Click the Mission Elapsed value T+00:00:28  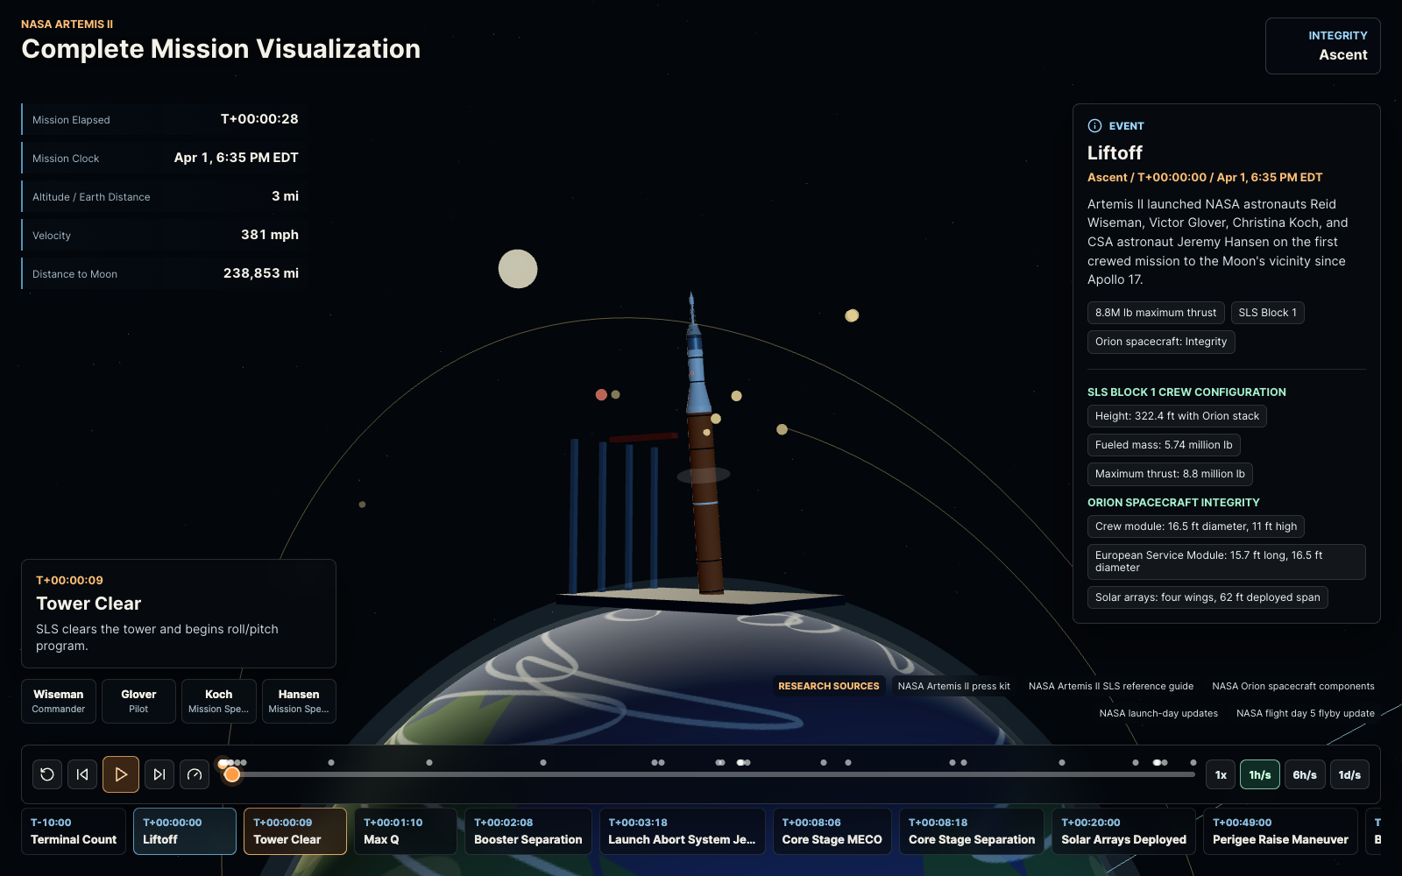pyautogui.click(x=259, y=119)
